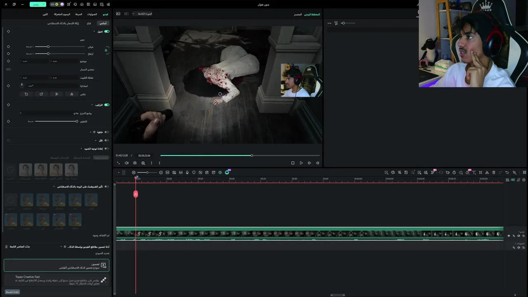Adjust the عرض (Width) scale slider
Viewport: 528px width, 297px height.
(x=60, y=47)
